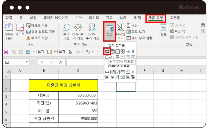Select cell showing ₩500,000

click(x=78, y=119)
